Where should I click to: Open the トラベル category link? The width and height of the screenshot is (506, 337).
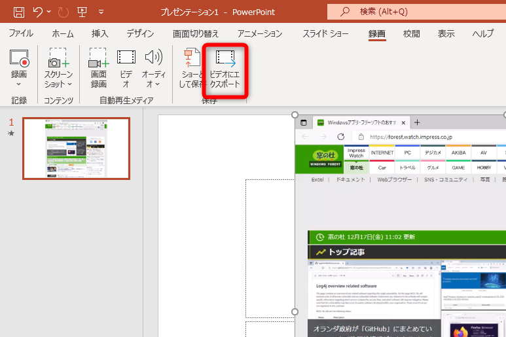click(x=408, y=168)
